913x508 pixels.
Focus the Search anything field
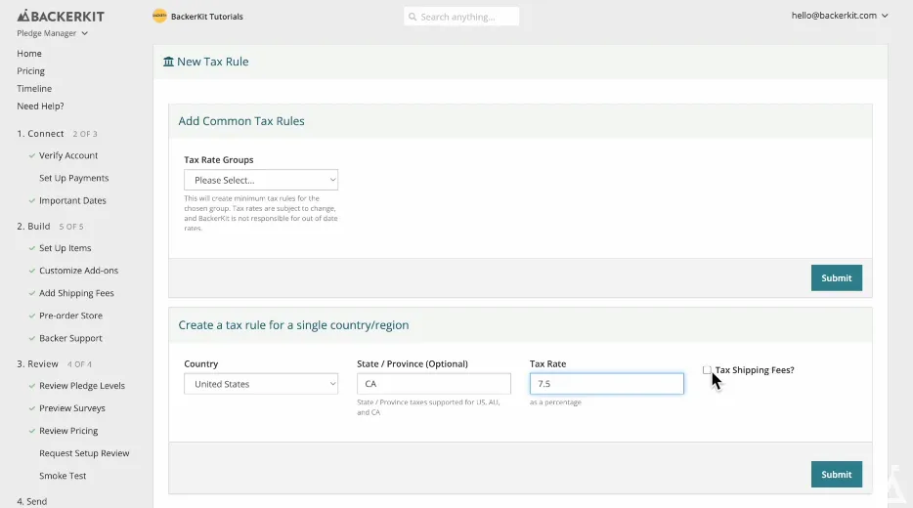pos(461,17)
